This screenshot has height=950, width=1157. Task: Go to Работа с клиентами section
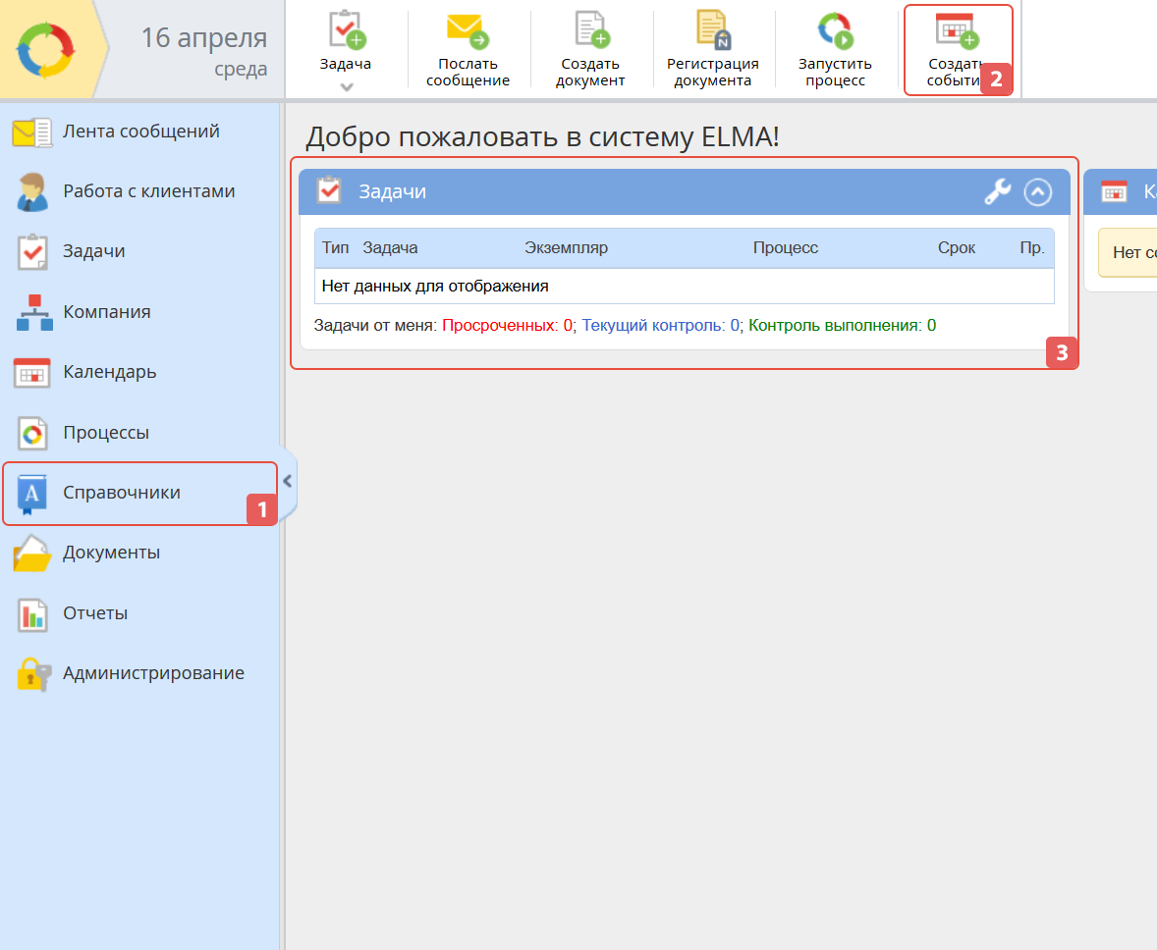pos(148,191)
